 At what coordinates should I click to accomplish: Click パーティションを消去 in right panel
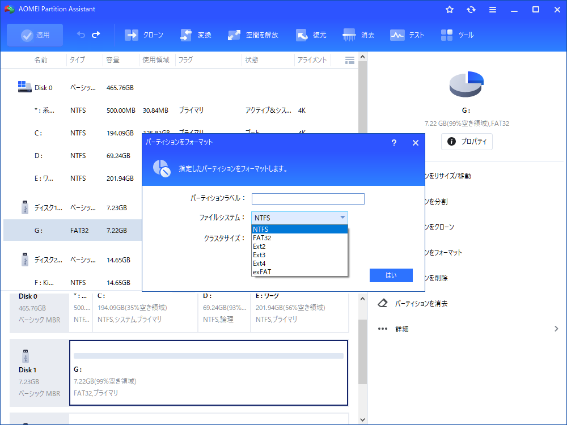tap(421, 303)
